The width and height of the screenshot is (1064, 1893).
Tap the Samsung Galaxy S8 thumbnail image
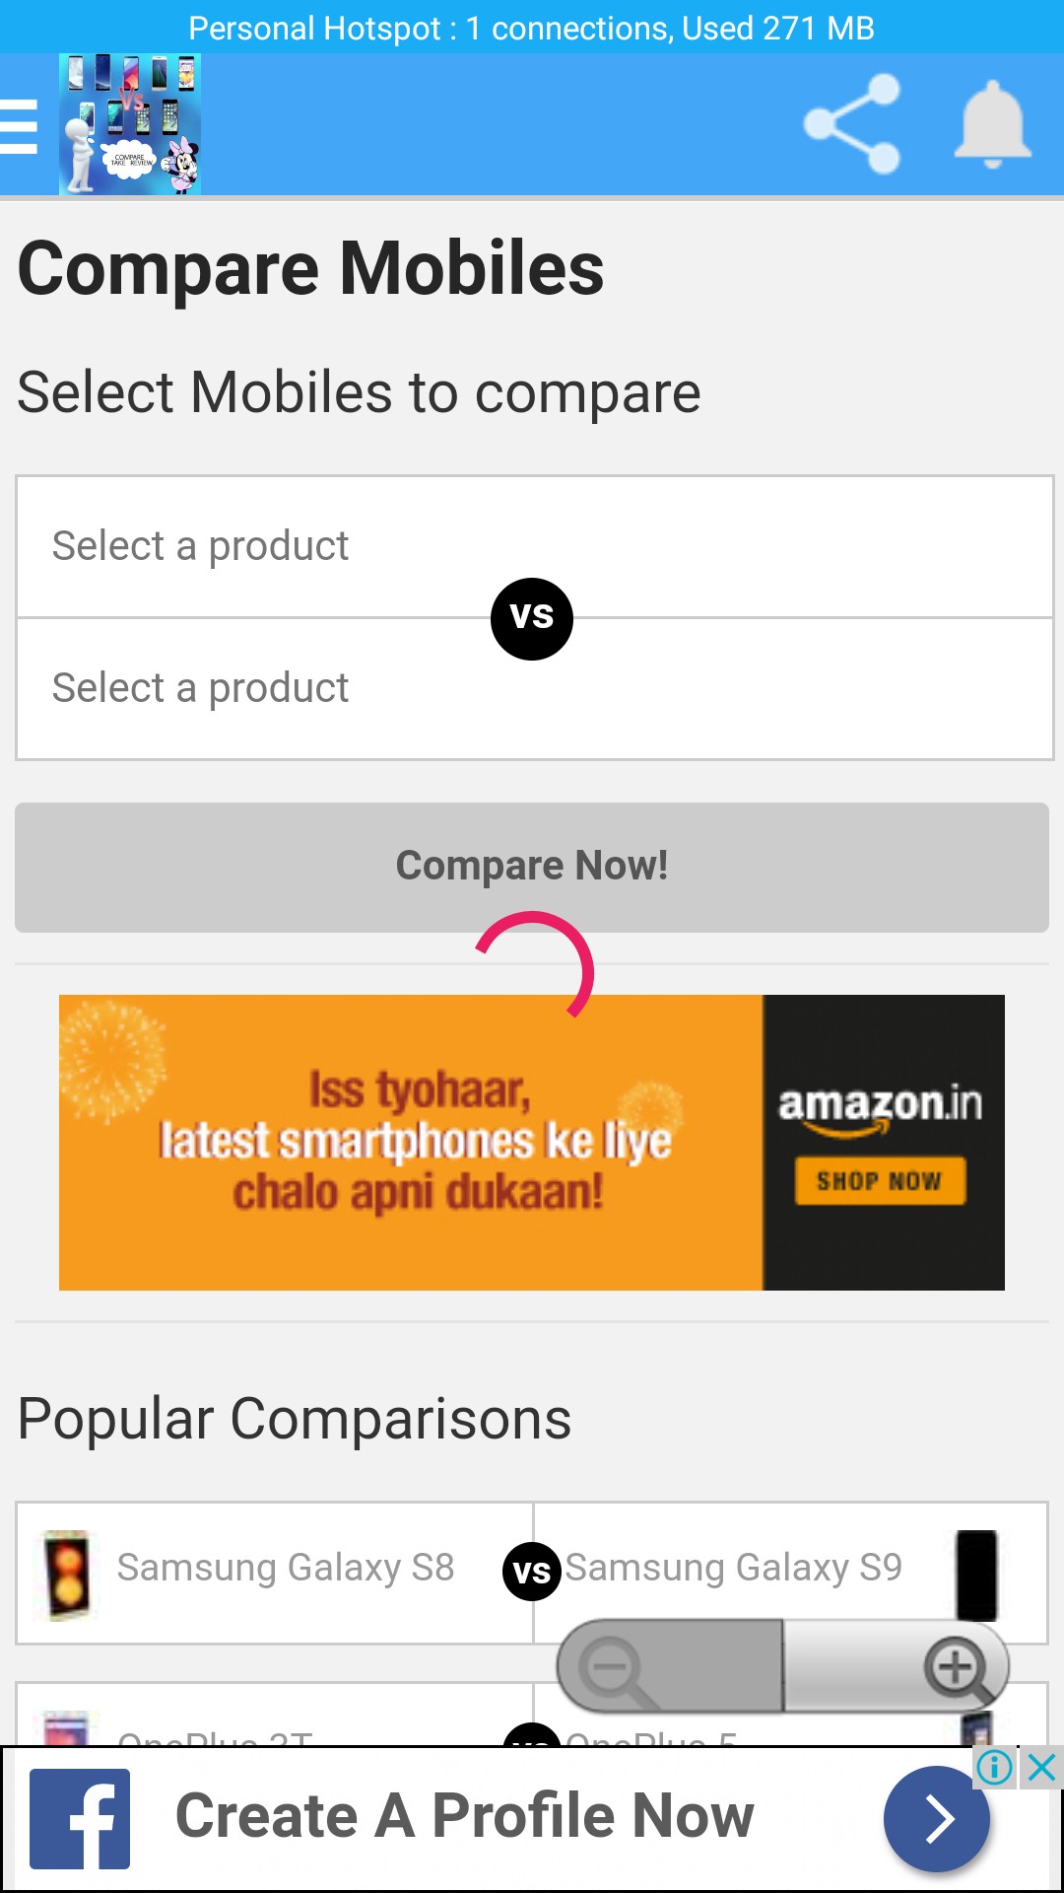point(67,1574)
